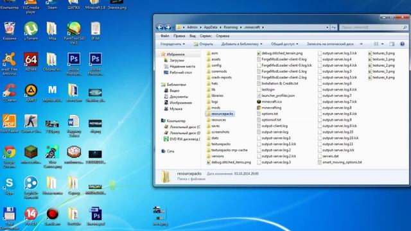Expand the Общий доступ dropdown

284,44
